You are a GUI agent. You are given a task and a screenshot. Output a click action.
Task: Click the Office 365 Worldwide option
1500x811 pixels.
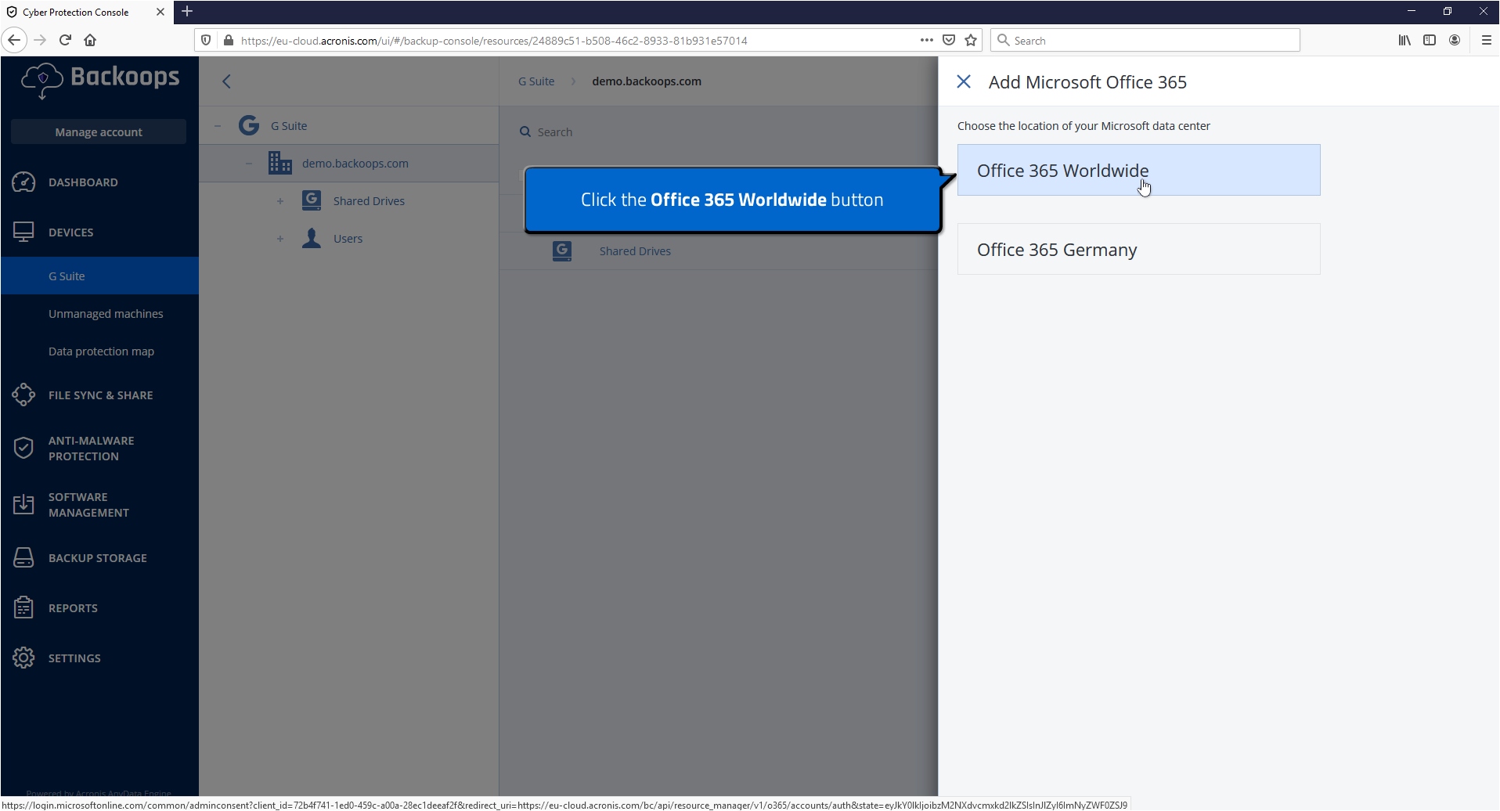[1138, 170]
